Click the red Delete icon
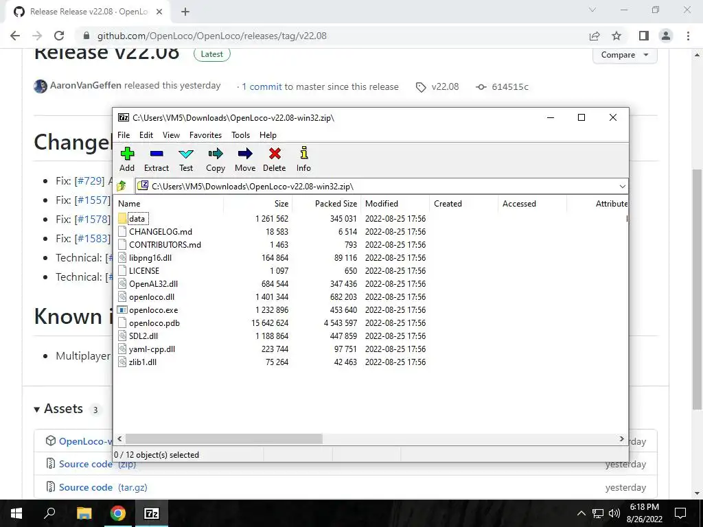 [x=275, y=154]
